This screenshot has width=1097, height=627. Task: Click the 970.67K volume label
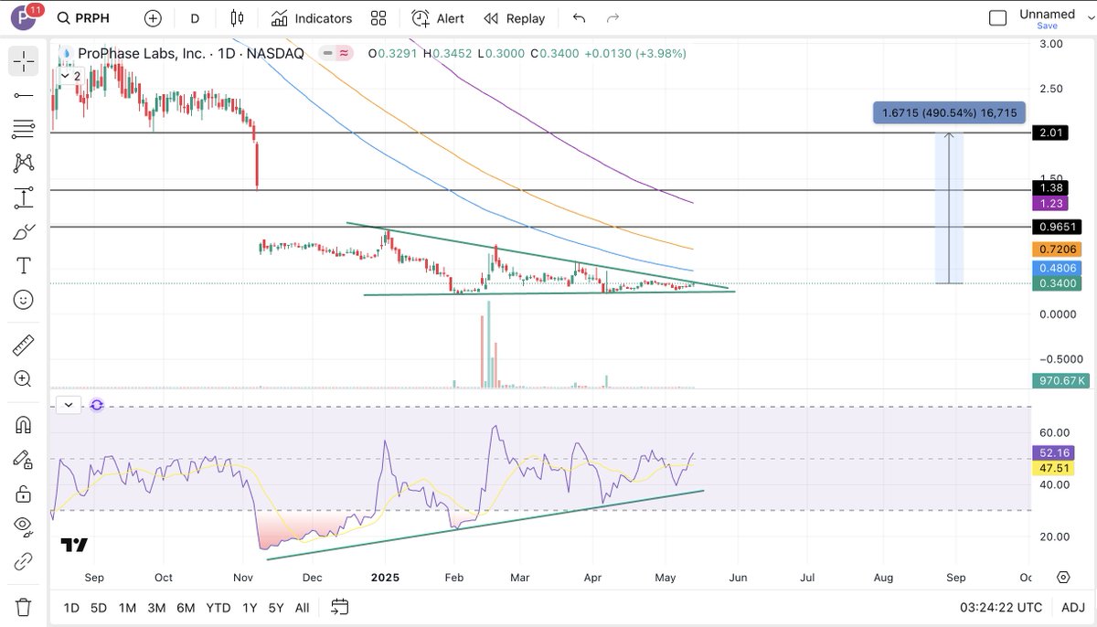tap(1060, 381)
